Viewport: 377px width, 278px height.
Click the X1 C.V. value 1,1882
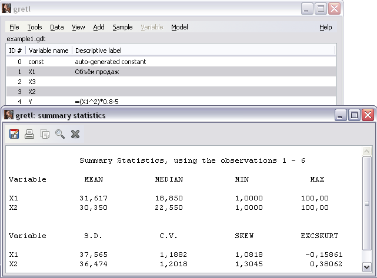tap(174, 254)
